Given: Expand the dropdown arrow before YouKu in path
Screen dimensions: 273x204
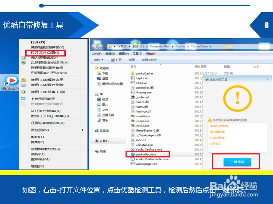Looking at the screenshot, I should [x=173, y=46].
